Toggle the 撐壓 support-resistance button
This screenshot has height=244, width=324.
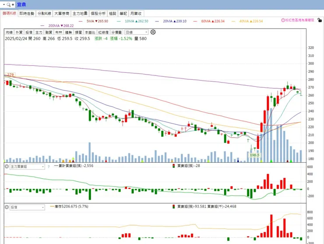[x=78, y=32]
